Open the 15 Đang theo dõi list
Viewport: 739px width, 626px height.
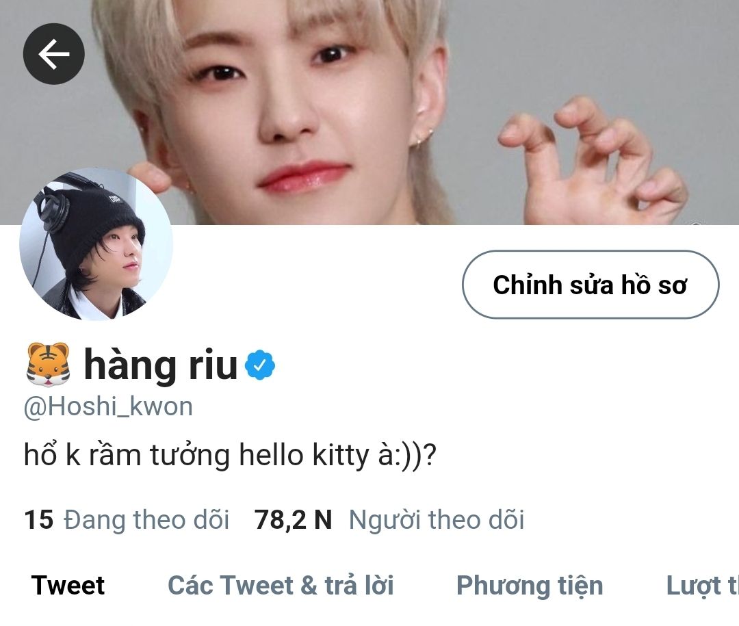127,519
